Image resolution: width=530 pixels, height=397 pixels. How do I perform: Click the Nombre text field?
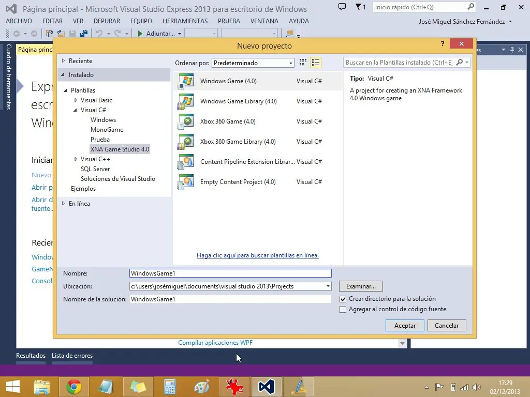(x=230, y=273)
